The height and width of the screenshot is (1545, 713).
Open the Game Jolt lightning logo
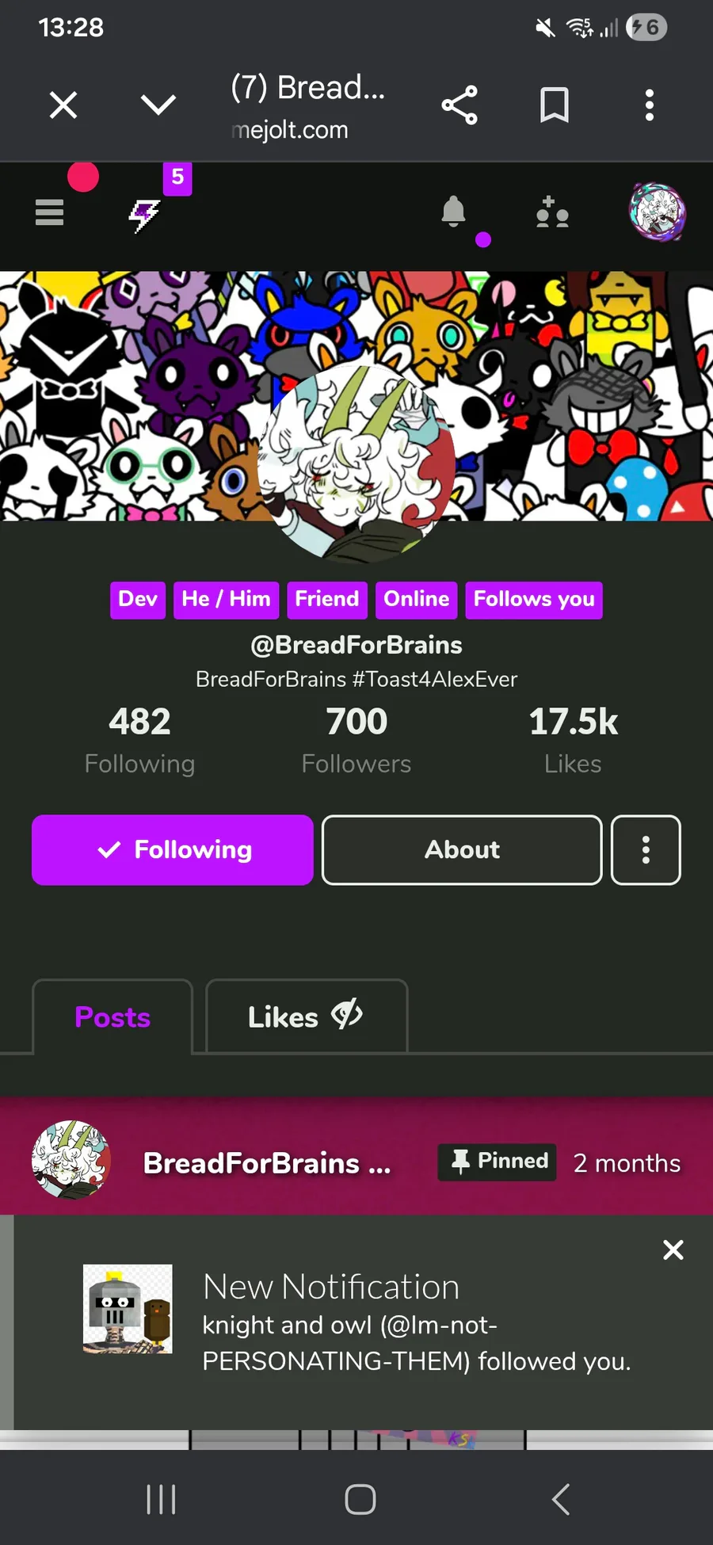(144, 214)
